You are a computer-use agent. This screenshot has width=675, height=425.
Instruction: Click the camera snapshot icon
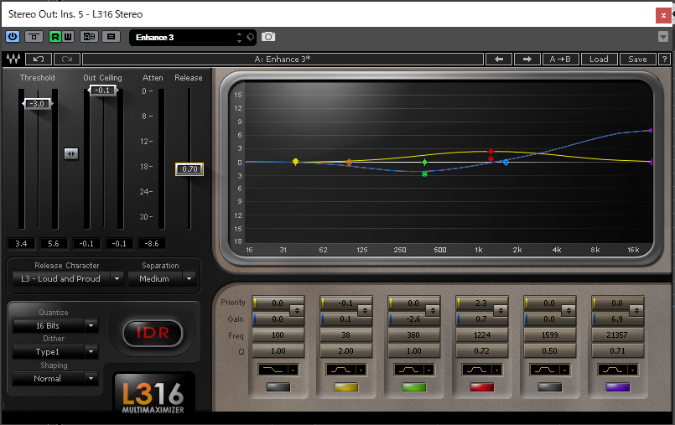click(x=268, y=37)
